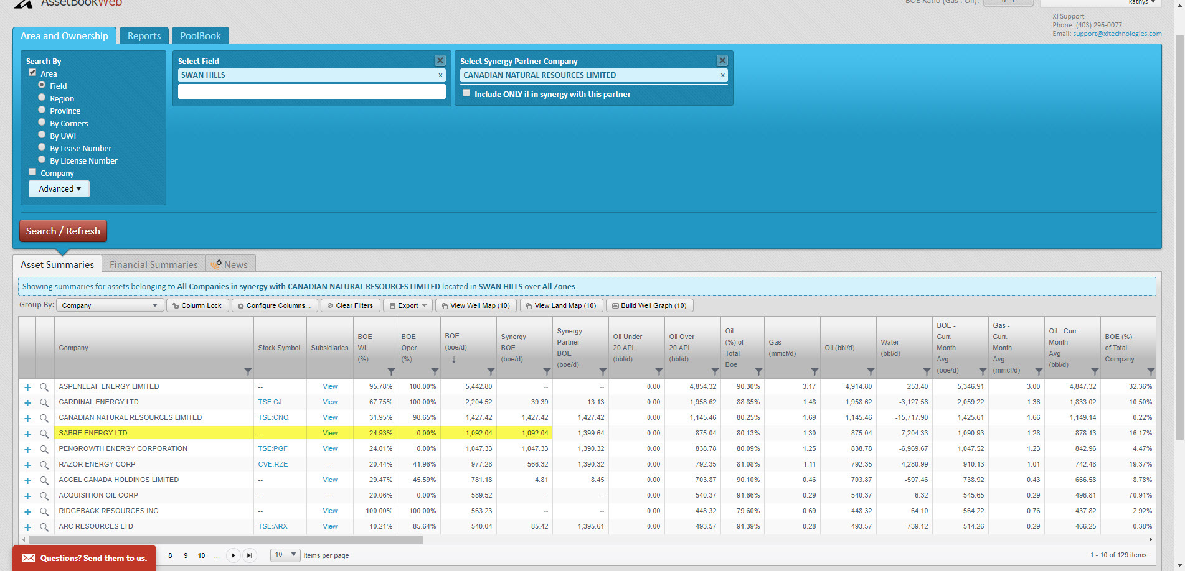Expand the ARC RESOURCES LTD row
The image size is (1185, 571).
click(x=27, y=527)
